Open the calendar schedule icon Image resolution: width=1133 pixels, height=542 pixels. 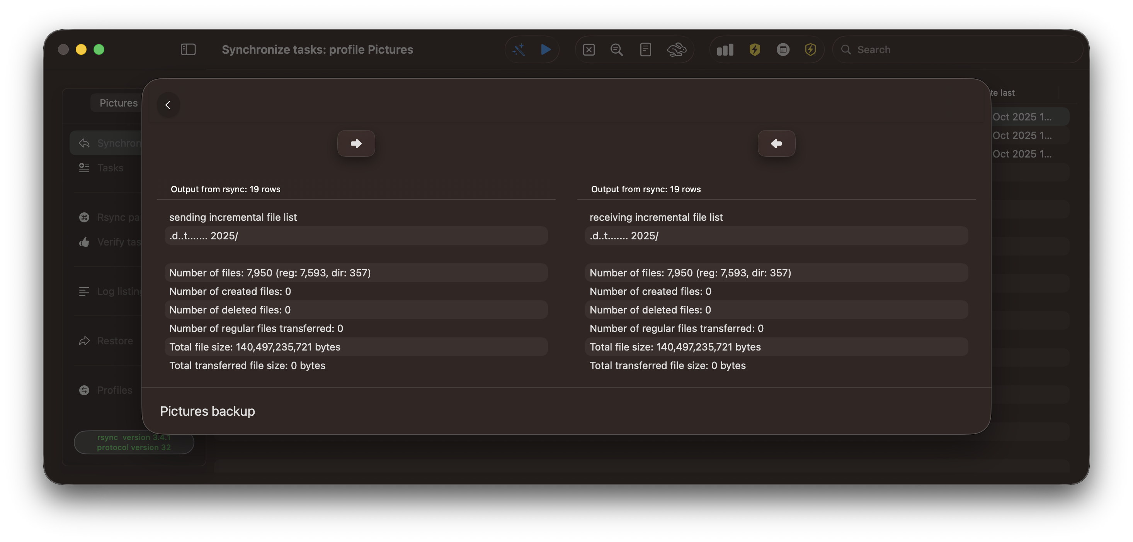(x=783, y=50)
